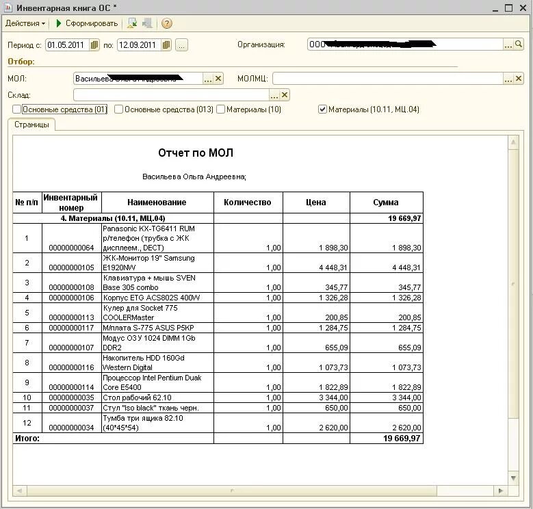Image resolution: width=533 pixels, height=509 pixels.
Task: Select cell Процессор Intel Pentium Duak
Action: point(157,382)
